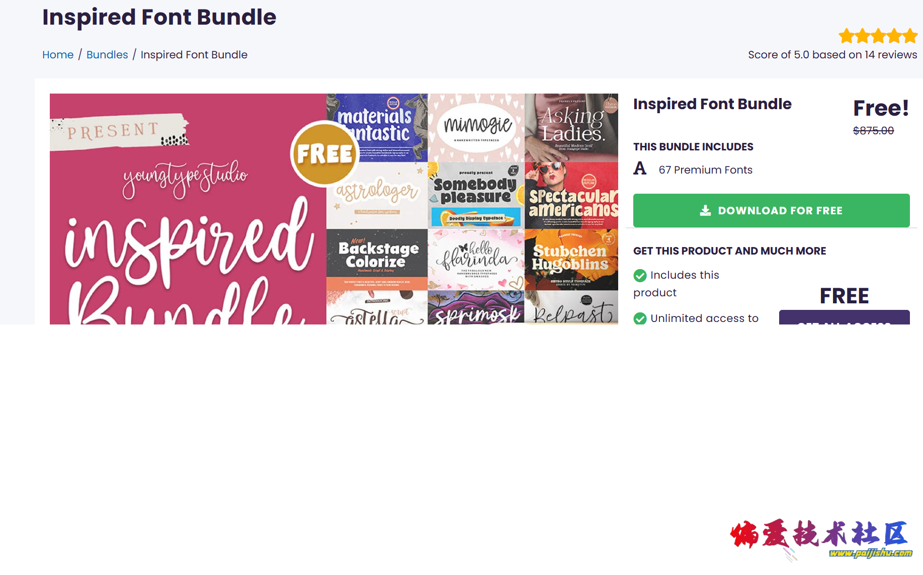Click the Download For Free button
The width and height of the screenshot is (923, 575).
coord(771,210)
